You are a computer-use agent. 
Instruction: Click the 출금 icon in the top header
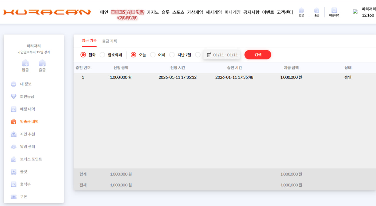pyautogui.click(x=317, y=10)
